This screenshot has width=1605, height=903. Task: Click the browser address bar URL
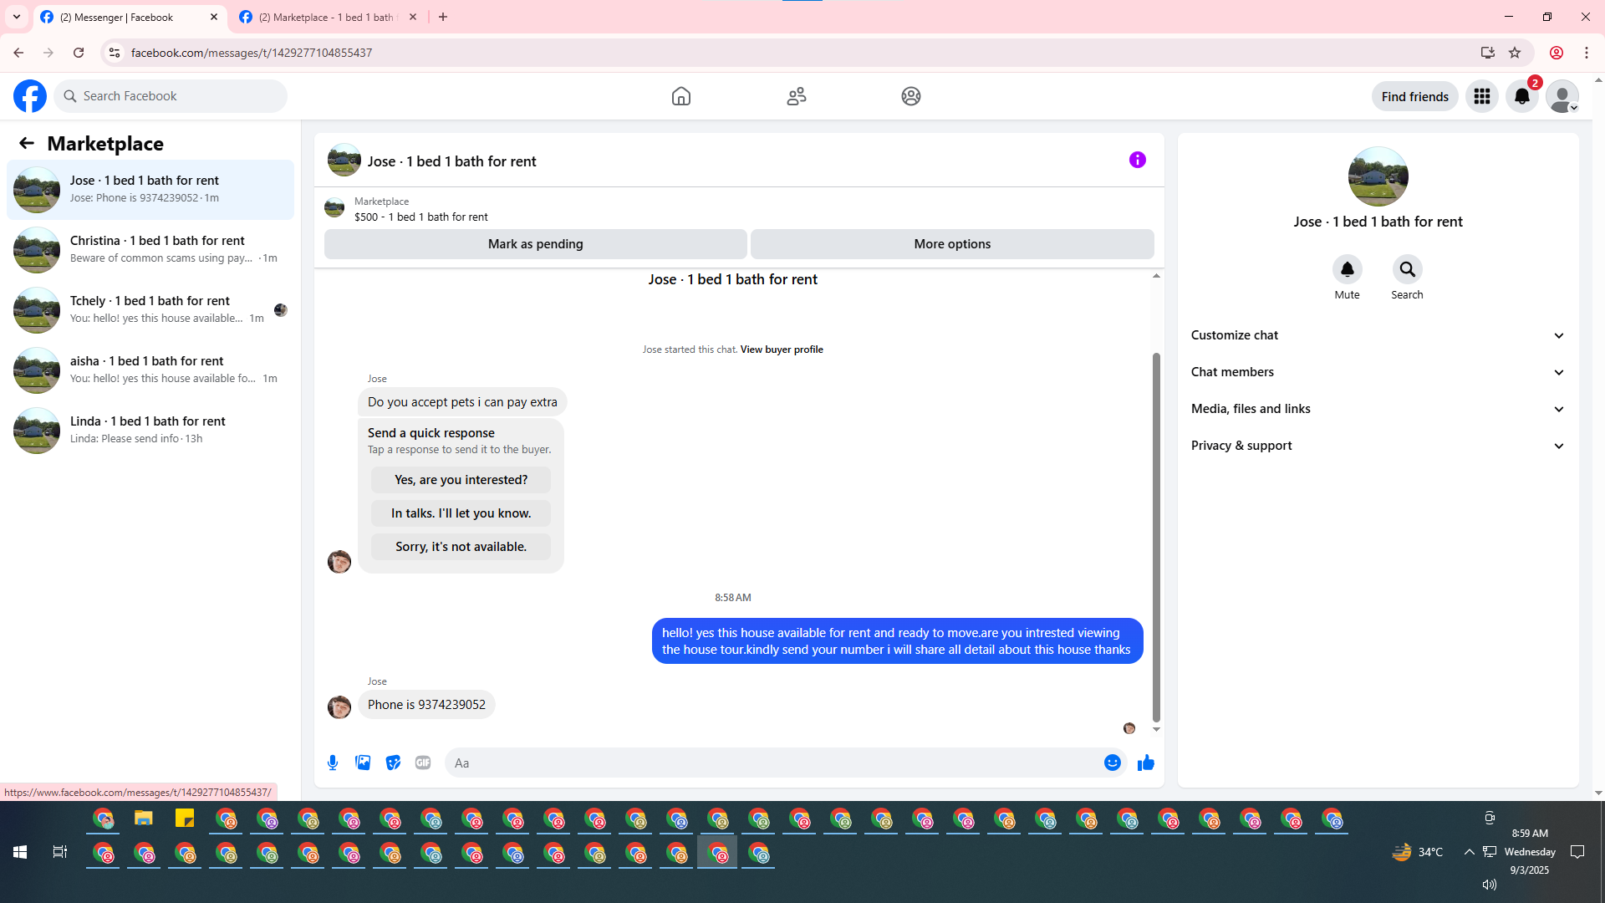(252, 53)
